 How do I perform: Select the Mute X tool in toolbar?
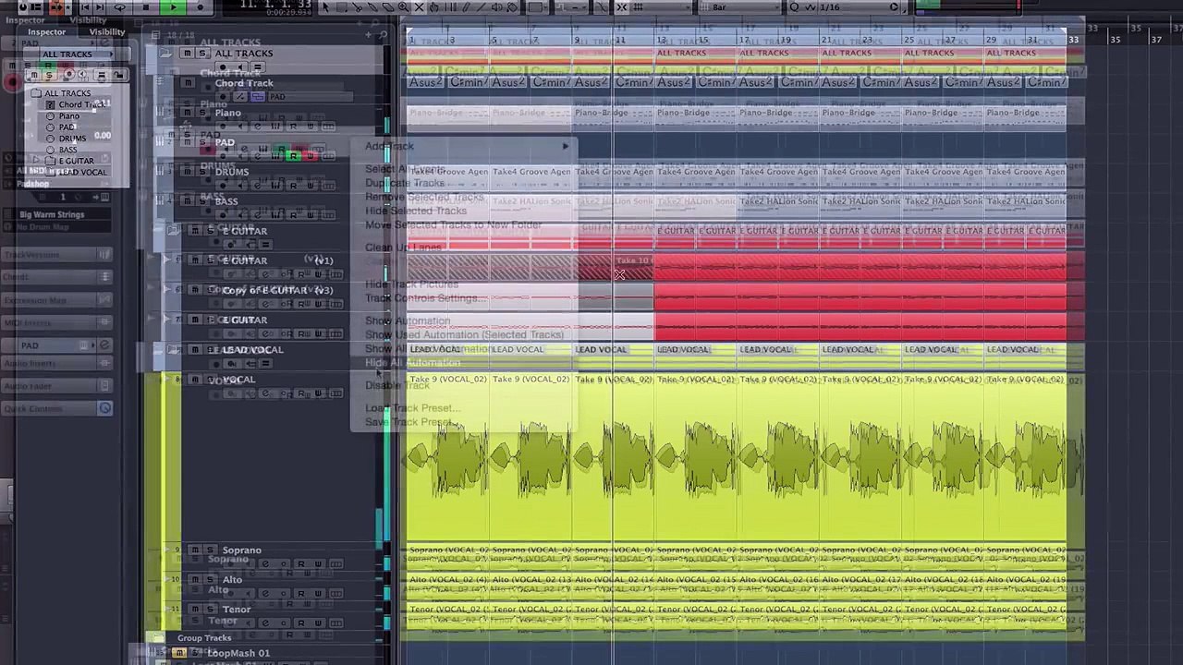pos(420,7)
